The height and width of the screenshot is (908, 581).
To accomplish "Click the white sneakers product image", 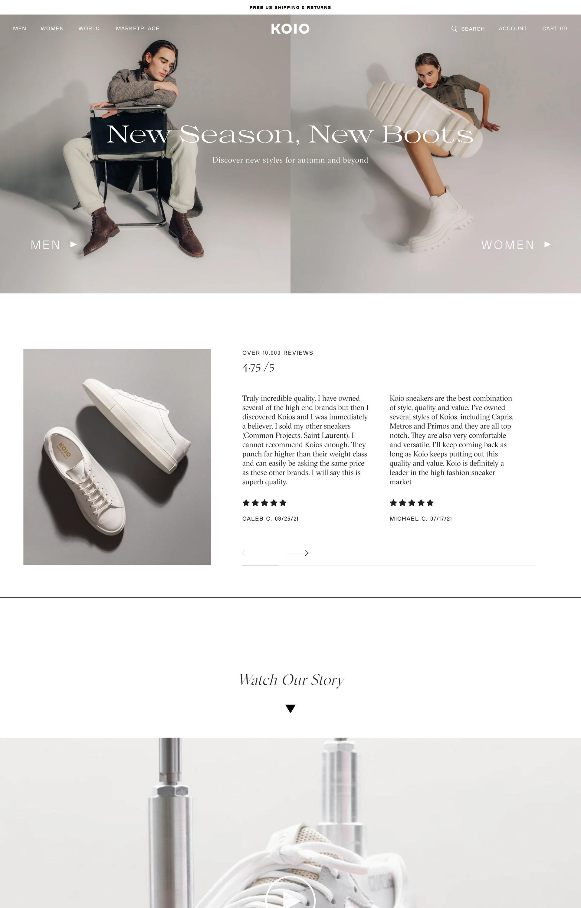I will pyautogui.click(x=117, y=456).
